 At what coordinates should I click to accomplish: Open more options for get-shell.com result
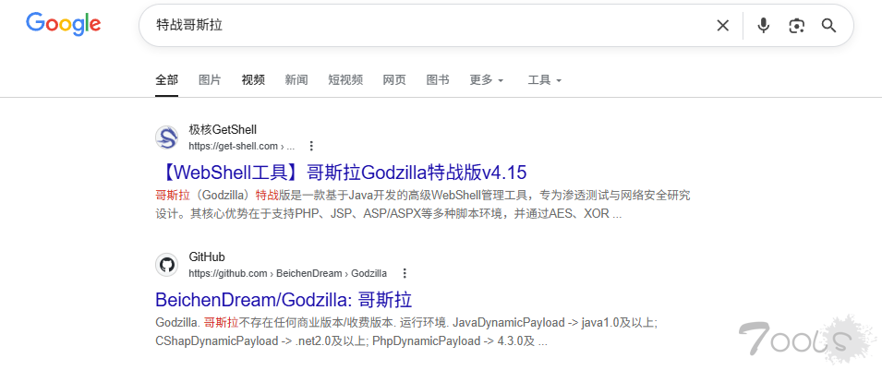point(311,146)
